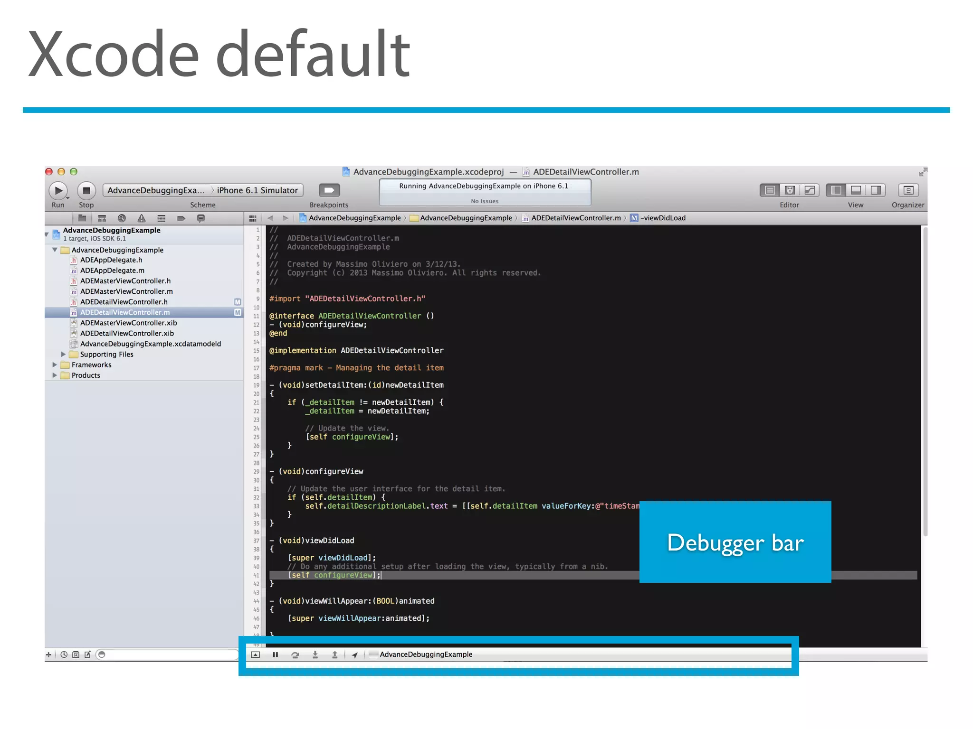The width and height of the screenshot is (973, 729).
Task: Filter navigator by recent files clock icon
Action: point(64,654)
